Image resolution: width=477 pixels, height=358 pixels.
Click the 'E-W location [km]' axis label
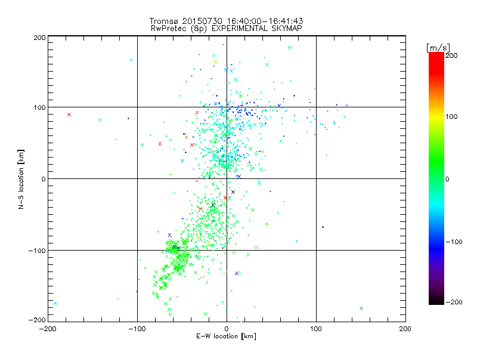[x=227, y=337]
